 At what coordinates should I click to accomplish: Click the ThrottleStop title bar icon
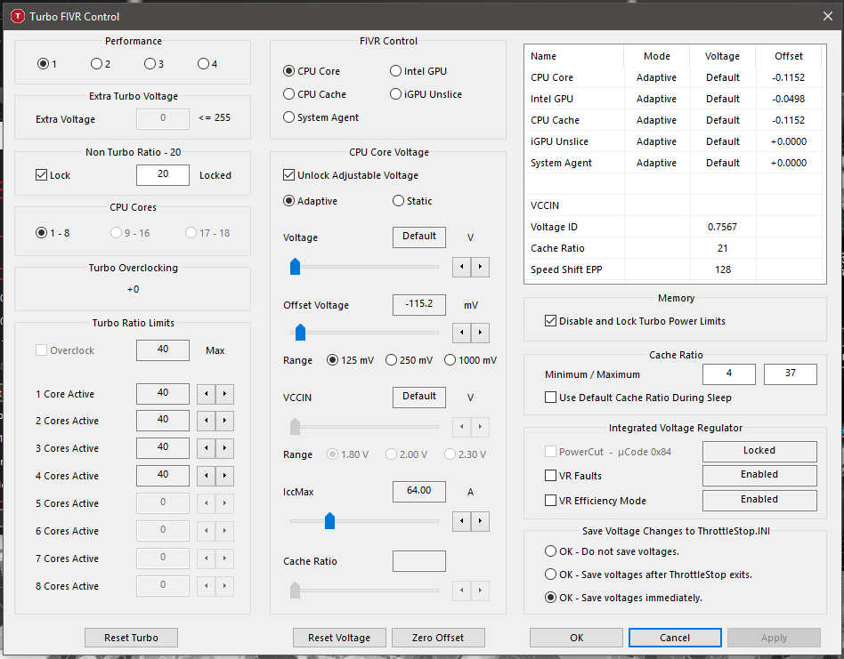[18, 17]
